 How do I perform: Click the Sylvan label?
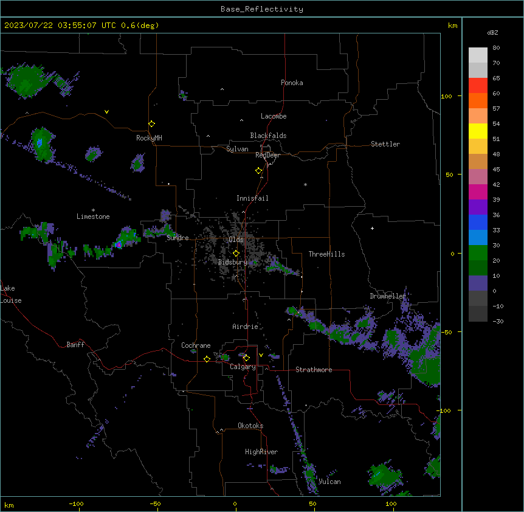[x=237, y=149]
